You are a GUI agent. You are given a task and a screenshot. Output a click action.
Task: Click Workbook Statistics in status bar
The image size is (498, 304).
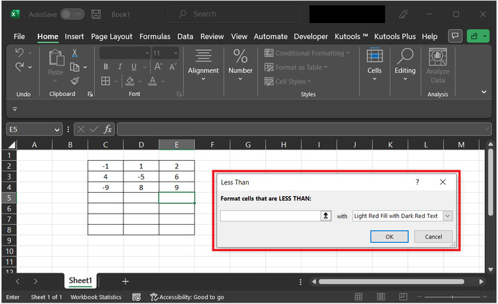(96, 297)
